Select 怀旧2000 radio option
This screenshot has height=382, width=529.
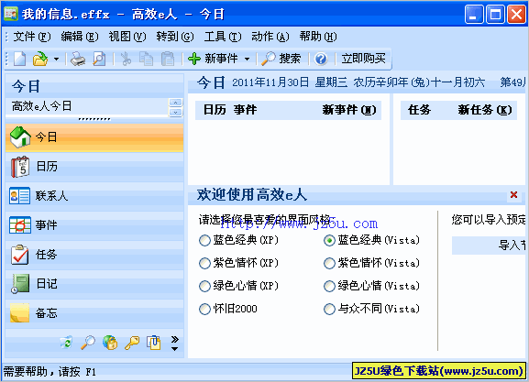(228, 309)
